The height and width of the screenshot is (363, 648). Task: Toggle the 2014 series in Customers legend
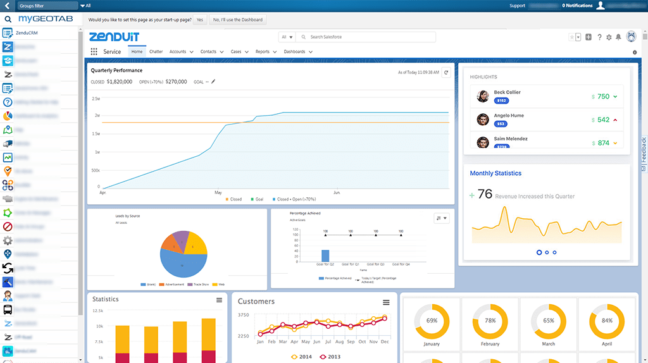click(301, 357)
